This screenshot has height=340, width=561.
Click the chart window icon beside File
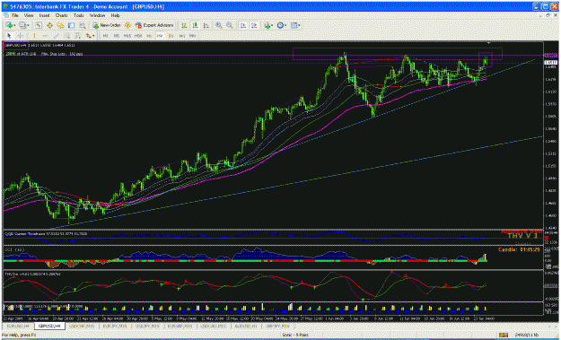point(5,16)
